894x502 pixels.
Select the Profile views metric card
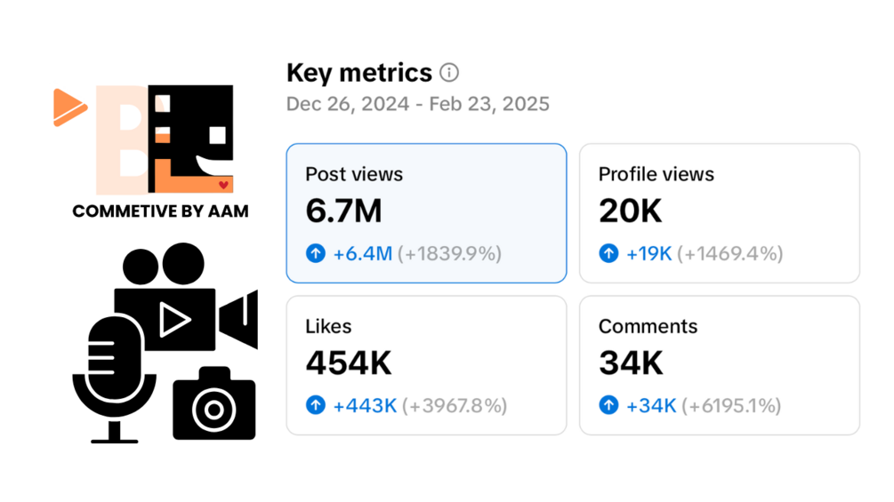pyautogui.click(x=719, y=213)
